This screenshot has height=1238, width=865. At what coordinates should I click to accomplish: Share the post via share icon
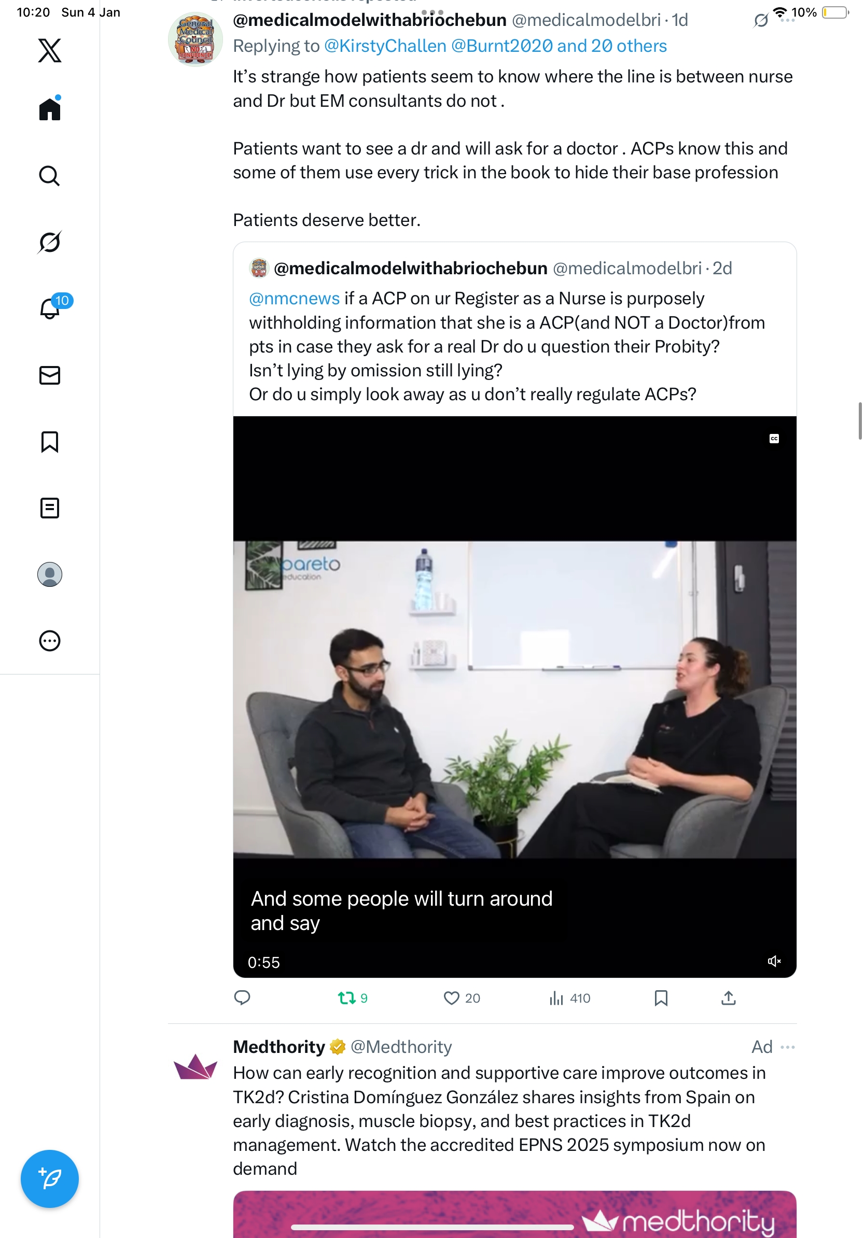click(x=728, y=998)
